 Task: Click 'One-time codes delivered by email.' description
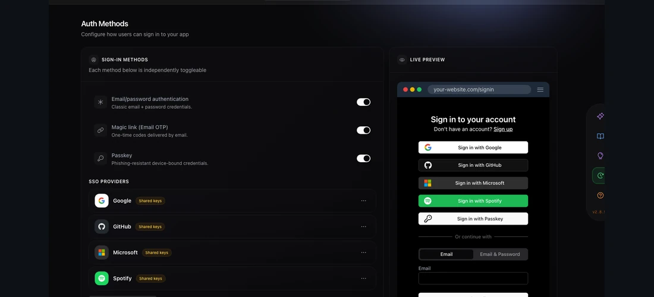150,135
